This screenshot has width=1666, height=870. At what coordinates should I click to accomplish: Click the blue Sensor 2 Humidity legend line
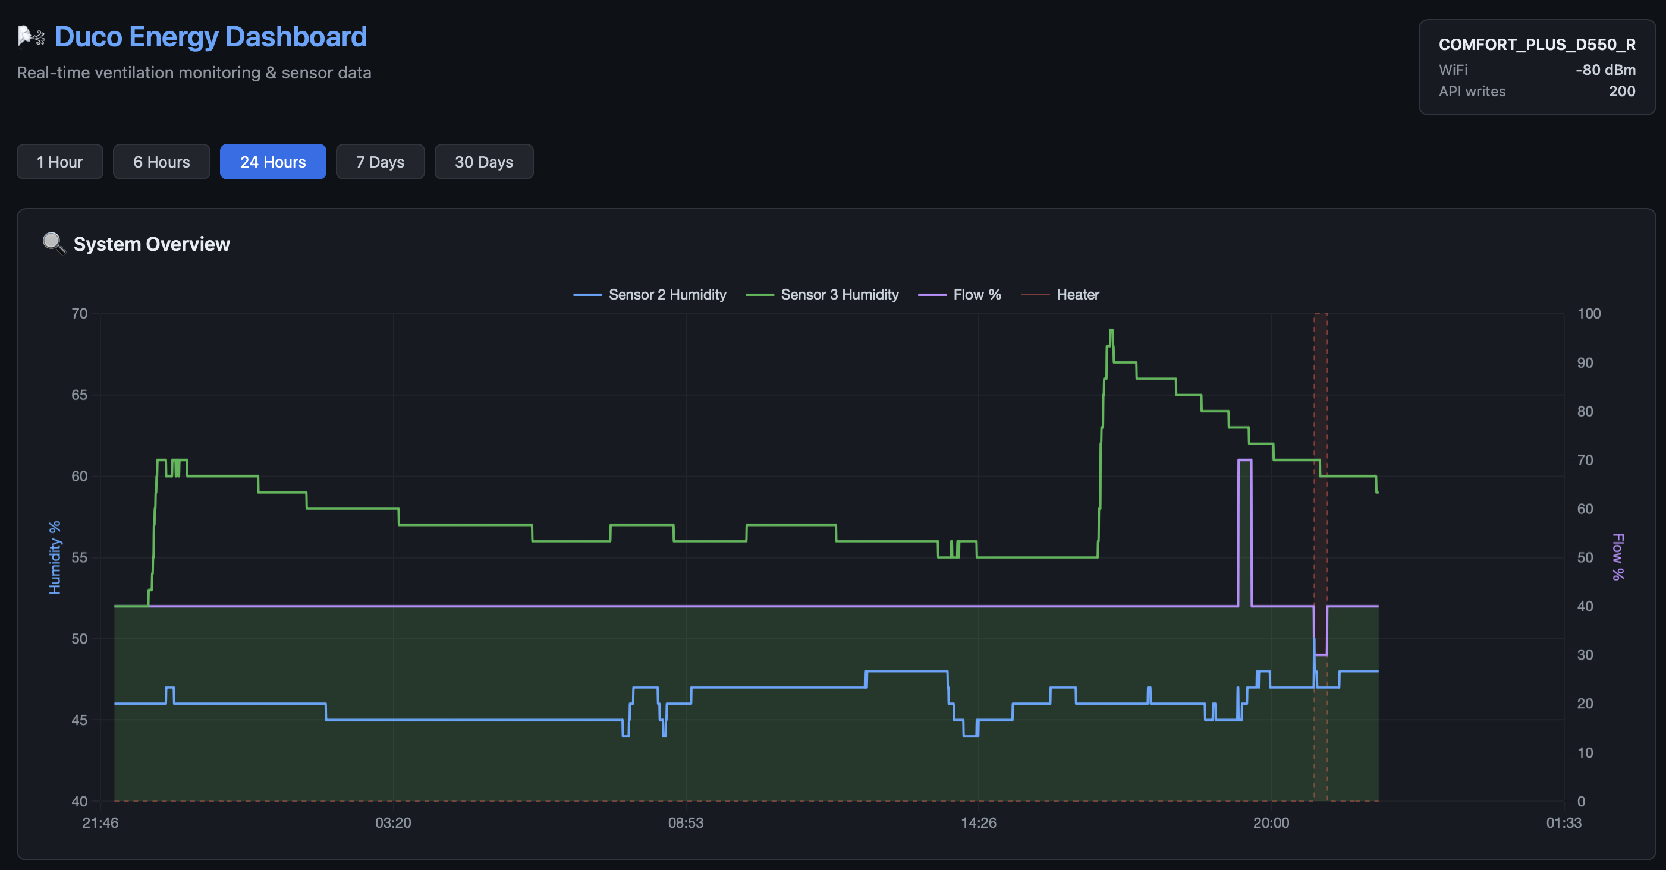(x=587, y=295)
